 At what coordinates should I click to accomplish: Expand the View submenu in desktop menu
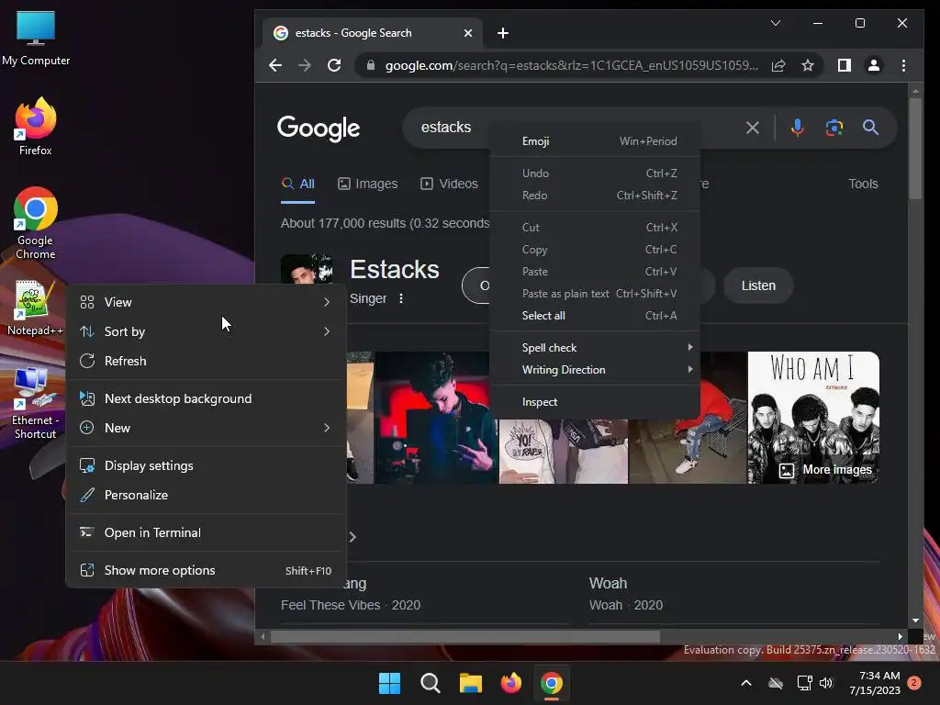point(206,302)
